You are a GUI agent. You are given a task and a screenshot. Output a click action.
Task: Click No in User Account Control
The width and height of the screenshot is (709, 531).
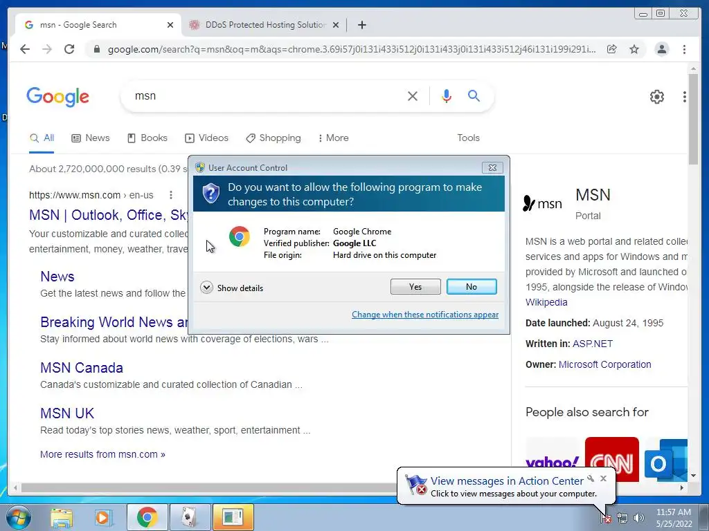click(x=472, y=287)
